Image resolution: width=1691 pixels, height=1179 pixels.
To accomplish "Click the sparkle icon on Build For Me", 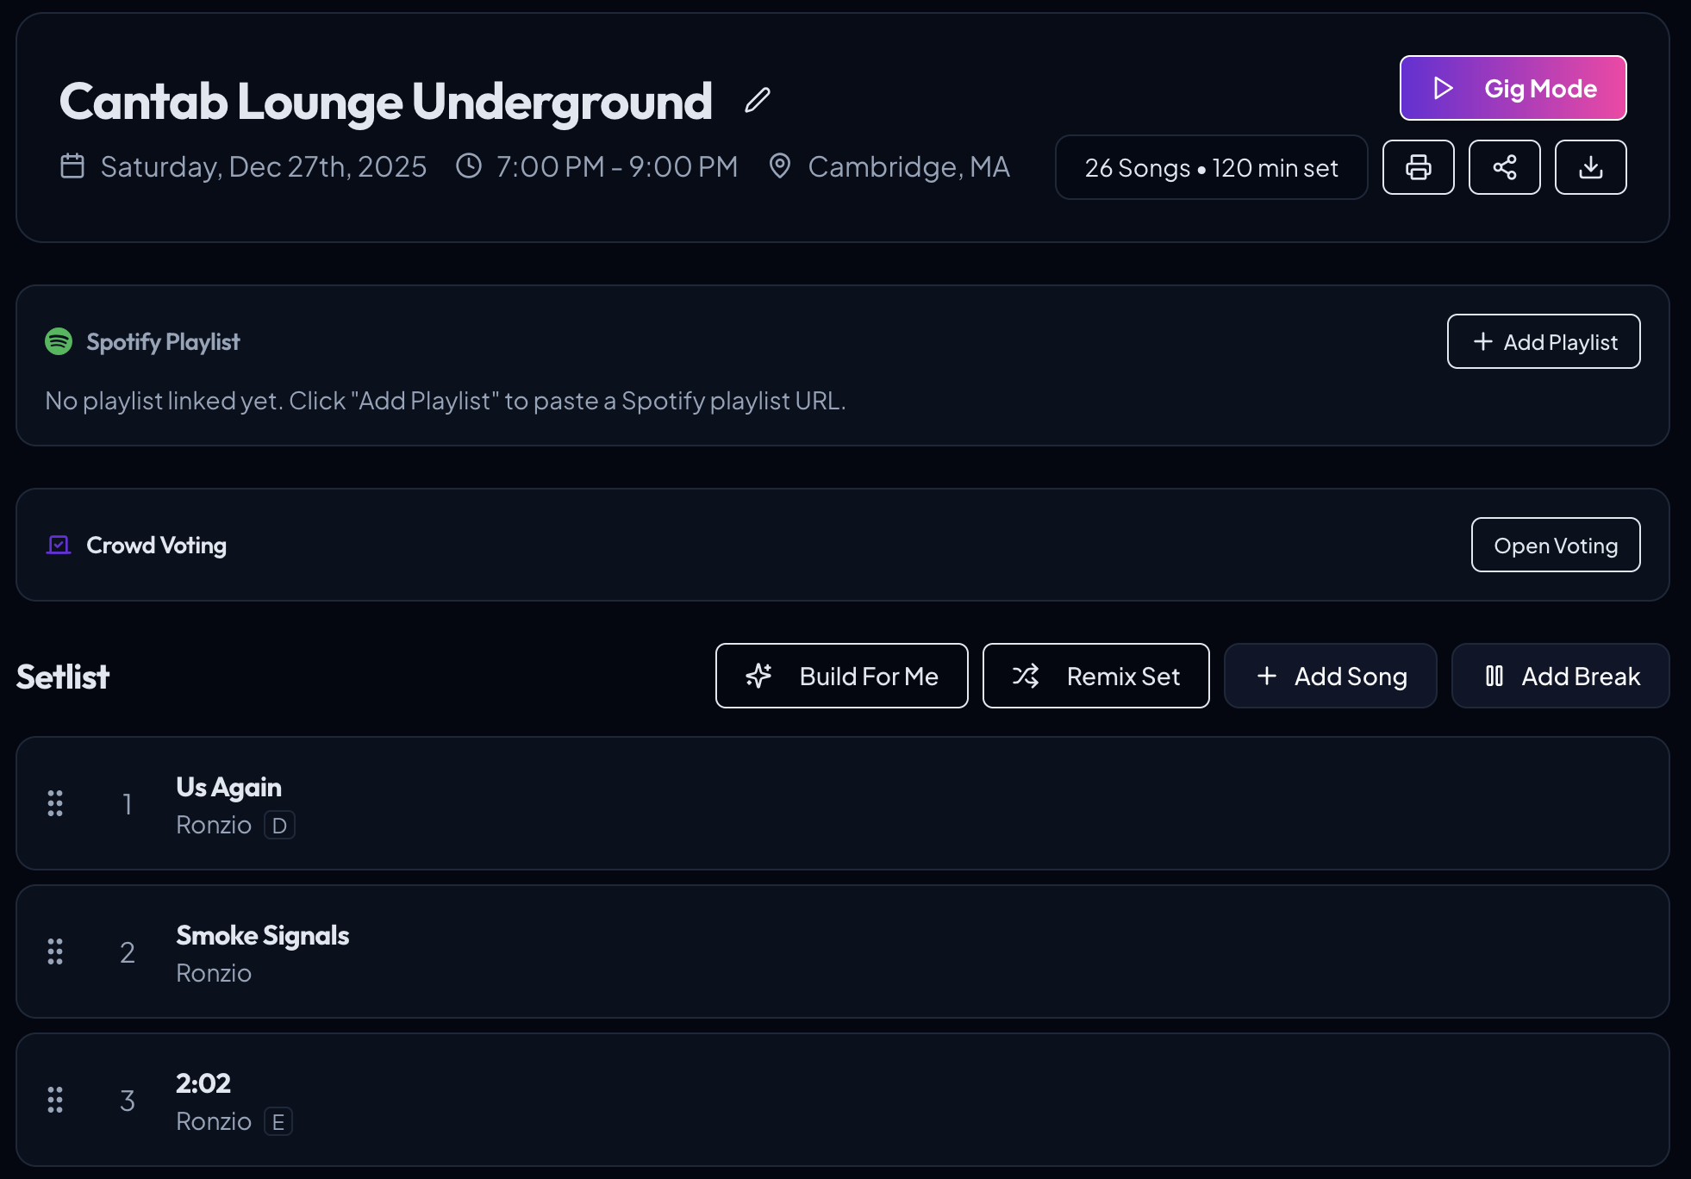I will [x=760, y=676].
